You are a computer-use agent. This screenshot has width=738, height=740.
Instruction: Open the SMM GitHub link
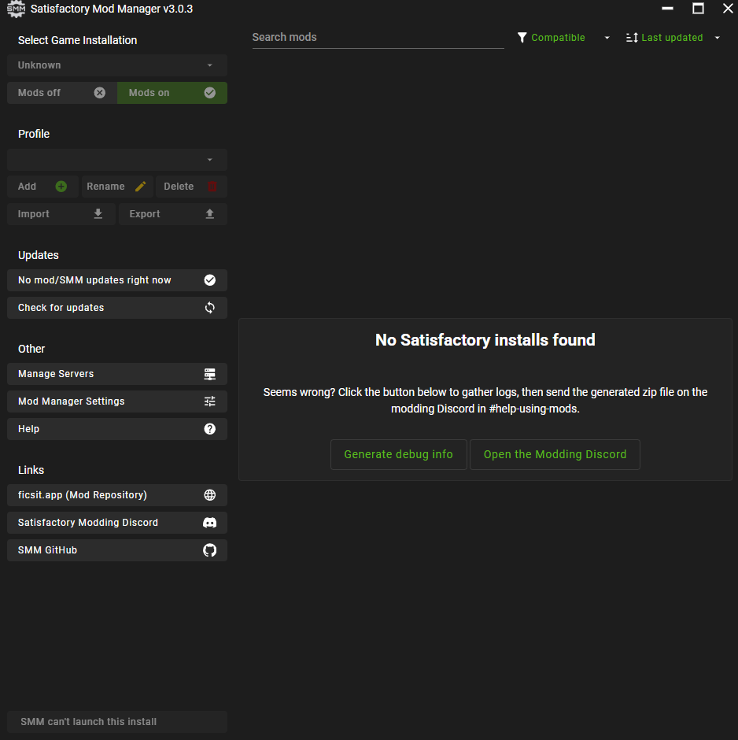[x=117, y=549]
